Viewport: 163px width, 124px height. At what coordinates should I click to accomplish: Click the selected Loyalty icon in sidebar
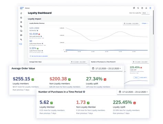(21, 44)
